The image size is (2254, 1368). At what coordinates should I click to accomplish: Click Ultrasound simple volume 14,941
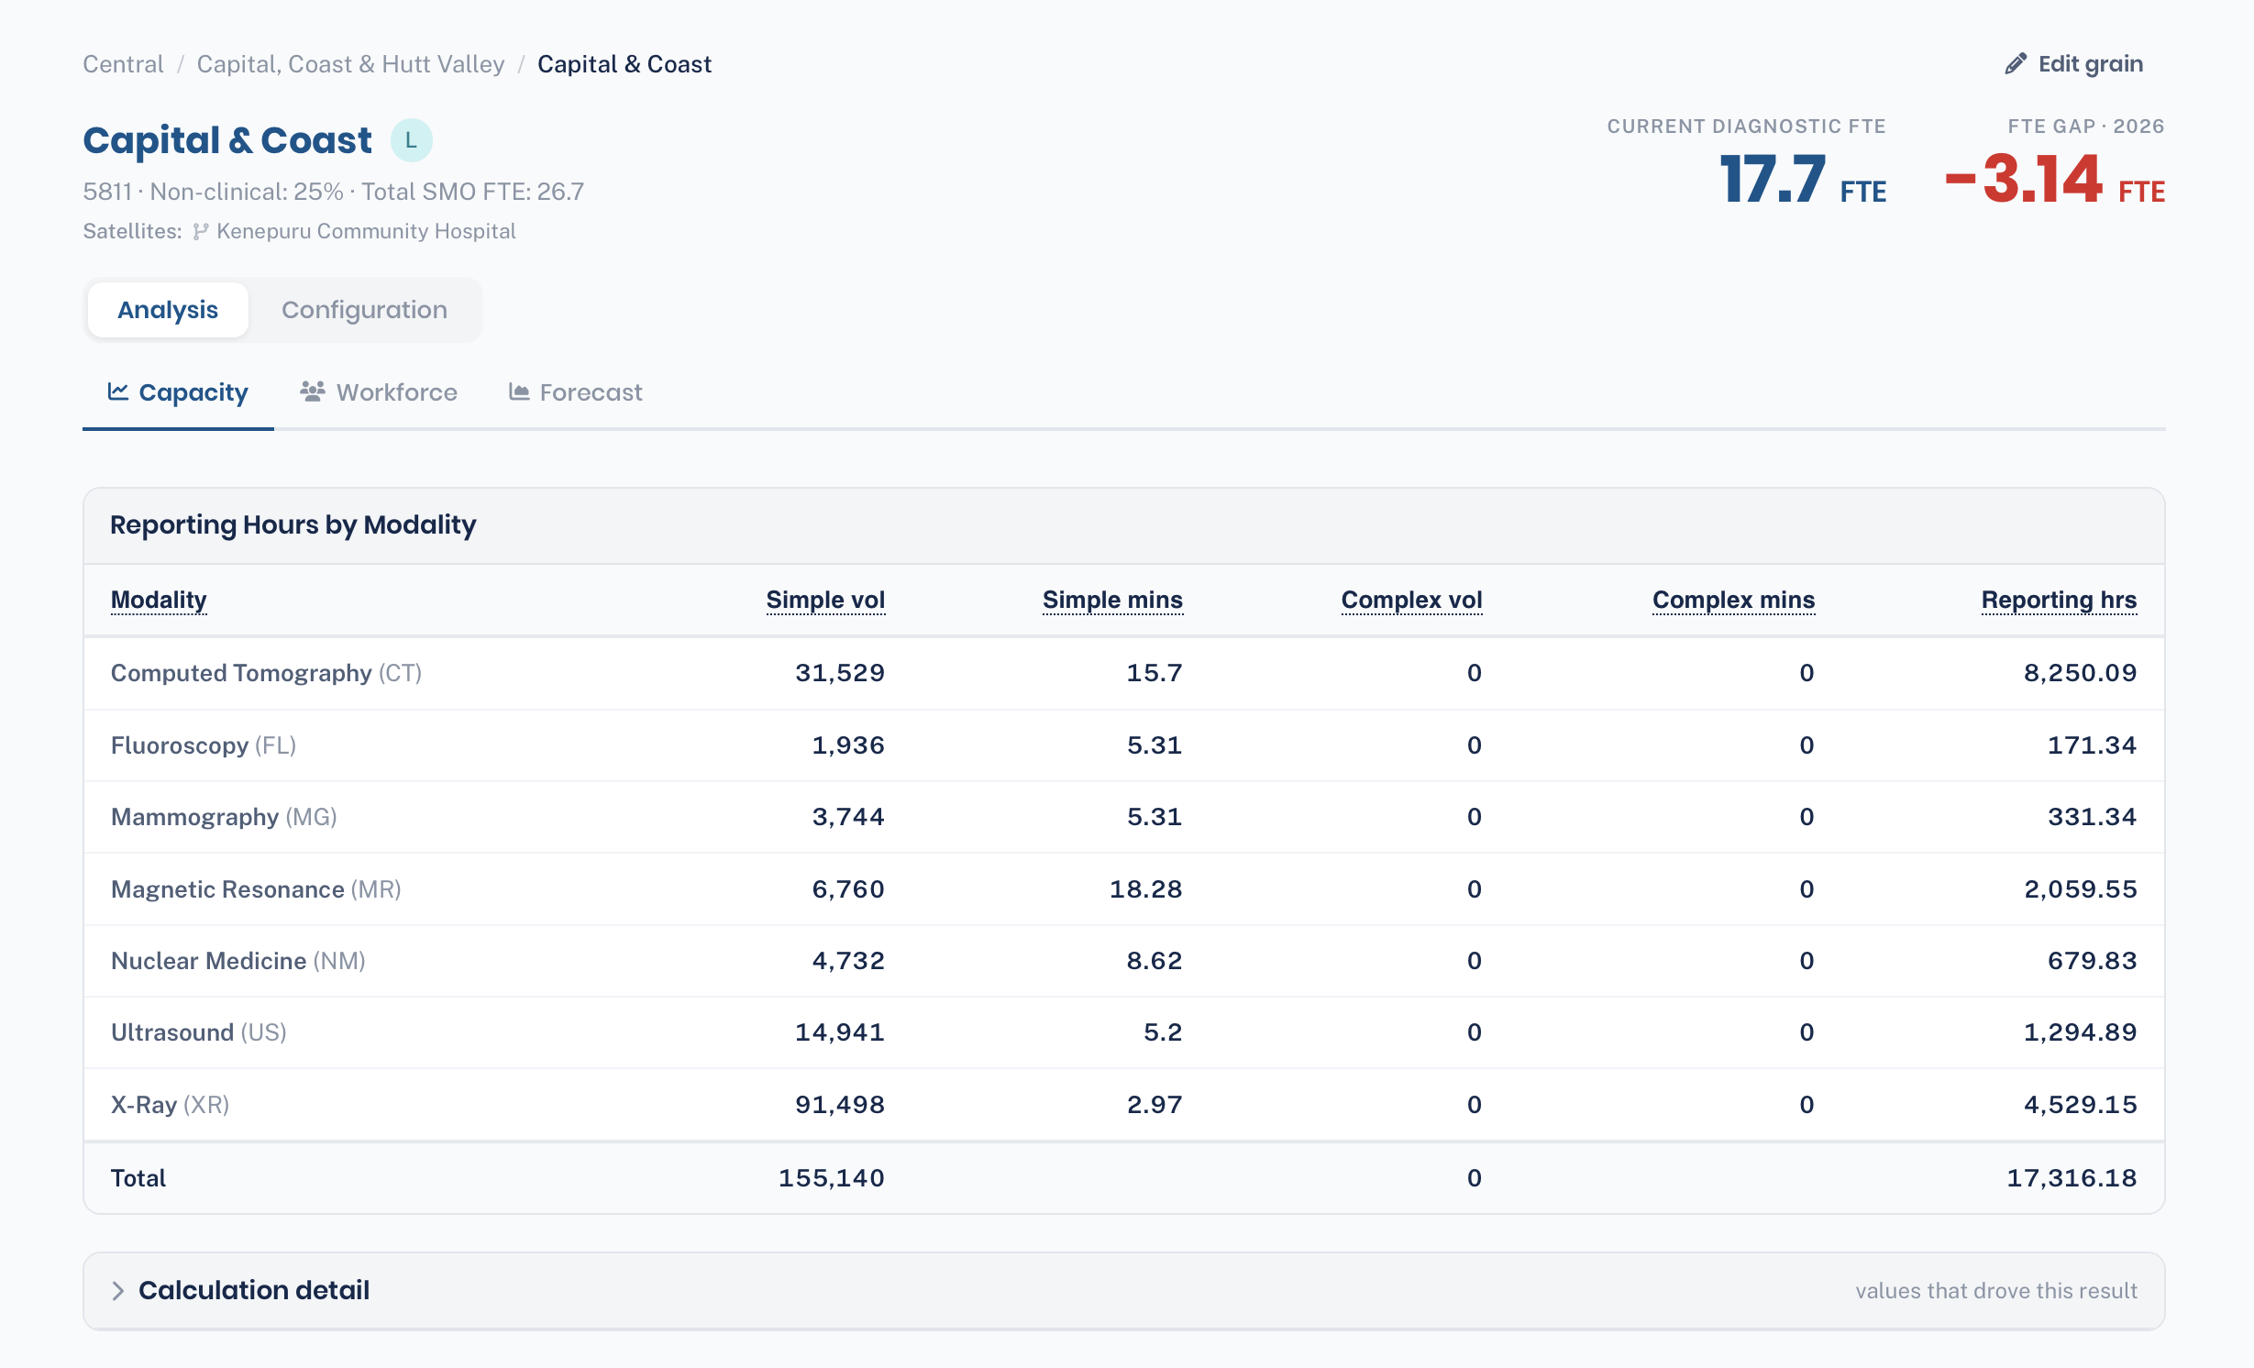840,1032
